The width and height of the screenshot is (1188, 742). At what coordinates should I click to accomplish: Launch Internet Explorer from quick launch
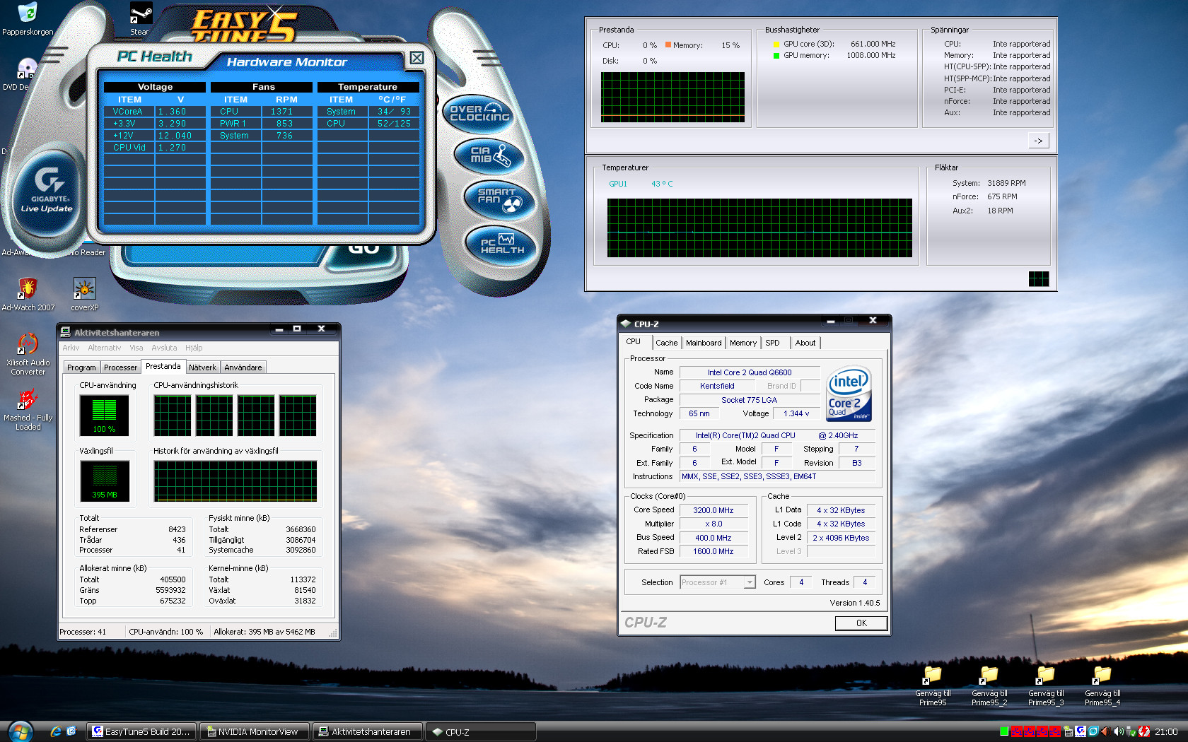56,731
